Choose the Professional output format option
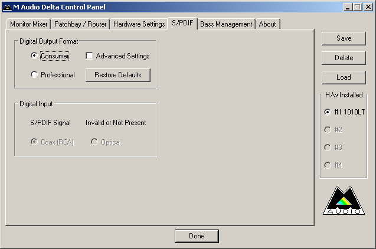376x249 pixels. click(34, 75)
